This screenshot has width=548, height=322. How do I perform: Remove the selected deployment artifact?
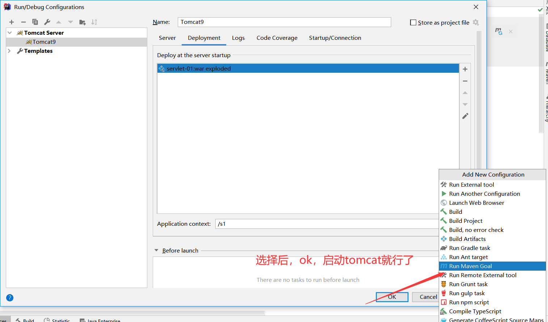[x=465, y=81]
